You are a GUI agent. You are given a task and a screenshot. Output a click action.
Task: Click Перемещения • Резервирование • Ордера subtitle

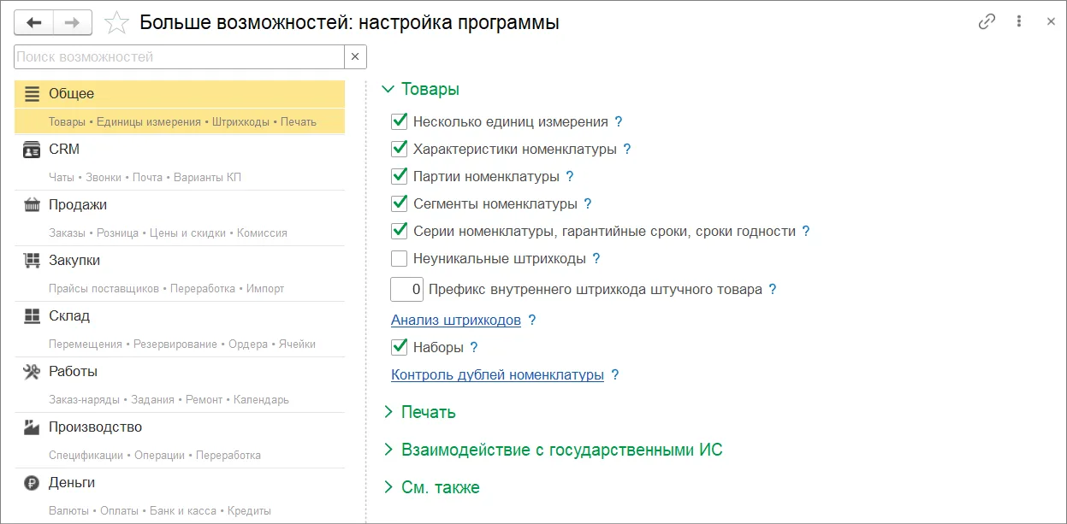point(182,344)
